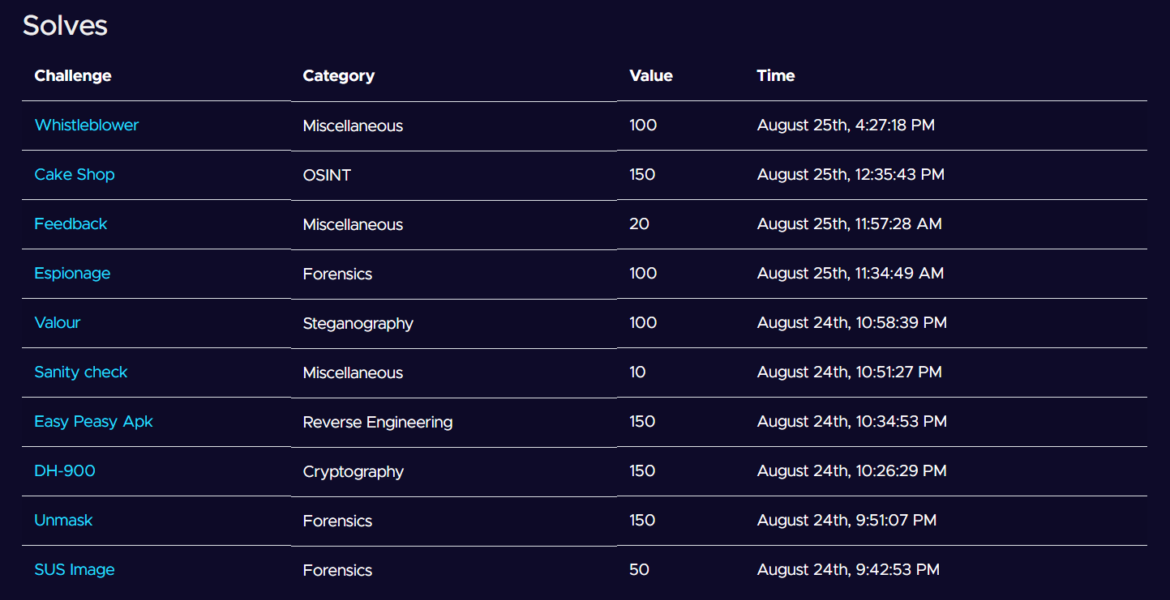
Task: Click the Solves section heading
Action: point(65,26)
